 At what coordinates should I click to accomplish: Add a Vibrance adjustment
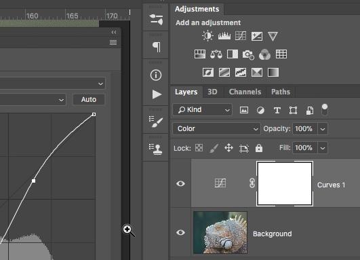pyautogui.click(x=273, y=37)
